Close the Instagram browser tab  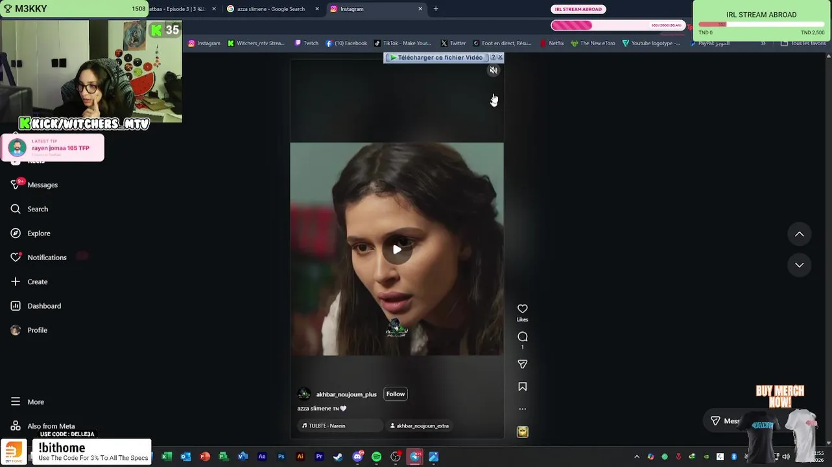coord(420,9)
